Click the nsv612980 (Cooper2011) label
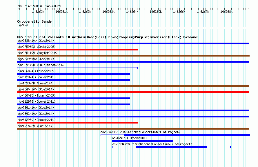Viewport: 258px width, 167px height. 37,120
